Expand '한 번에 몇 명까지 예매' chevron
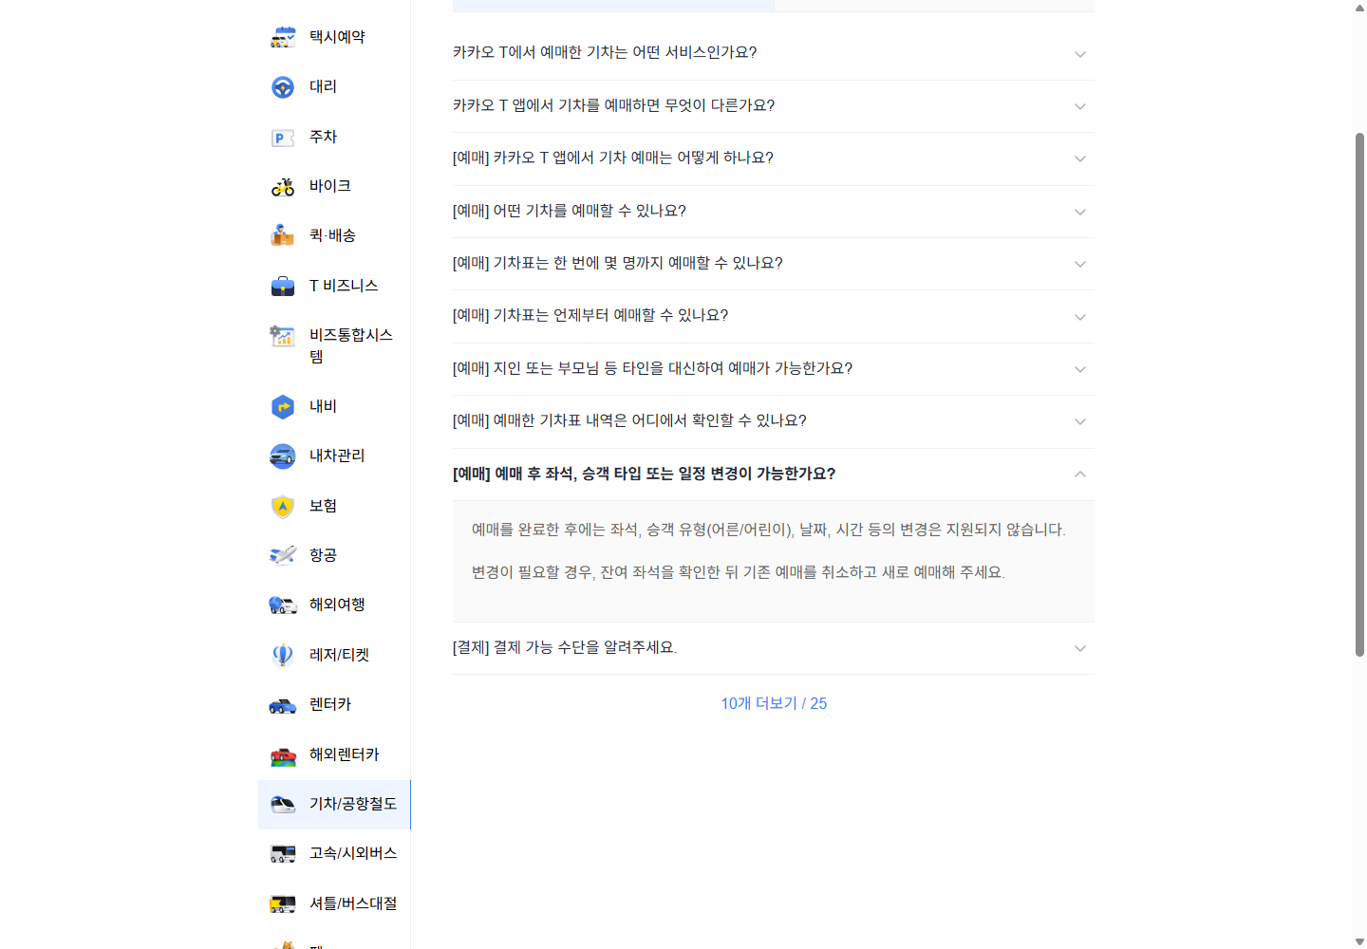 [x=1080, y=264]
